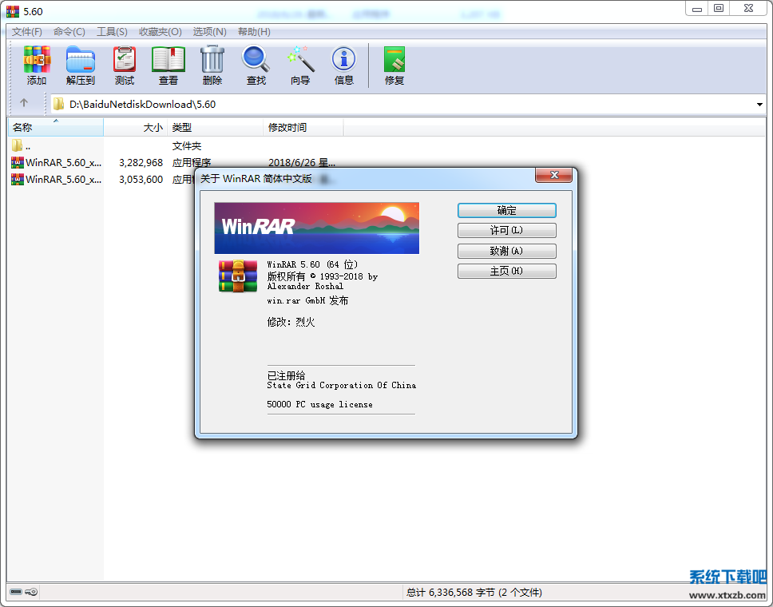Open the parent folder entry (..)
773x607 pixels.
[x=22, y=145]
